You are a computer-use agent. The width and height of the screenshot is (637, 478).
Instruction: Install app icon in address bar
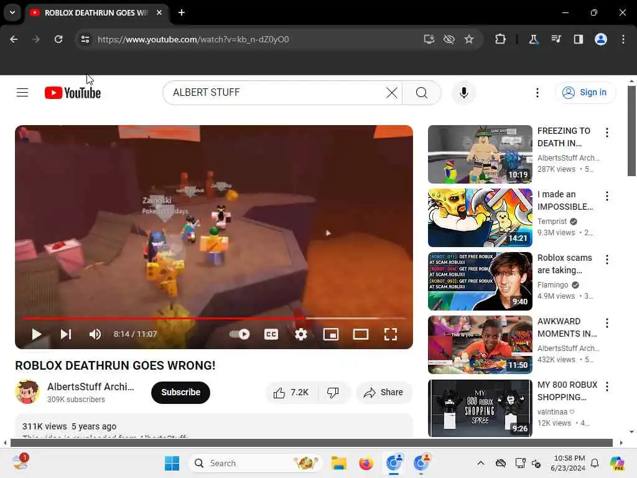[429, 39]
